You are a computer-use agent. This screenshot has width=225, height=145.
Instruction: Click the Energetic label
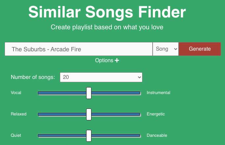[x=156, y=114]
